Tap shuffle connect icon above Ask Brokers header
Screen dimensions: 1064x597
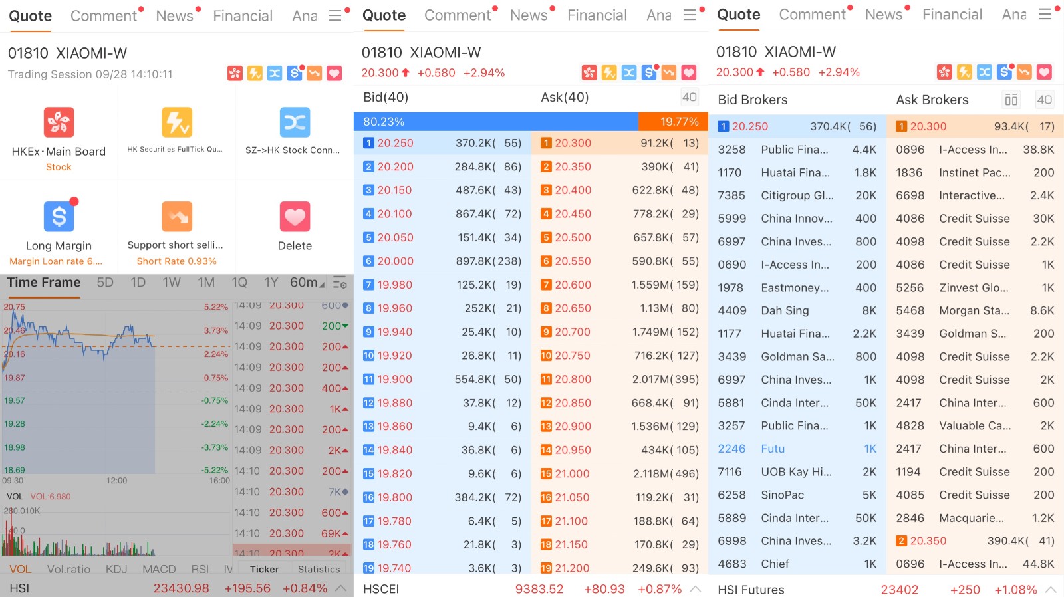coord(984,72)
